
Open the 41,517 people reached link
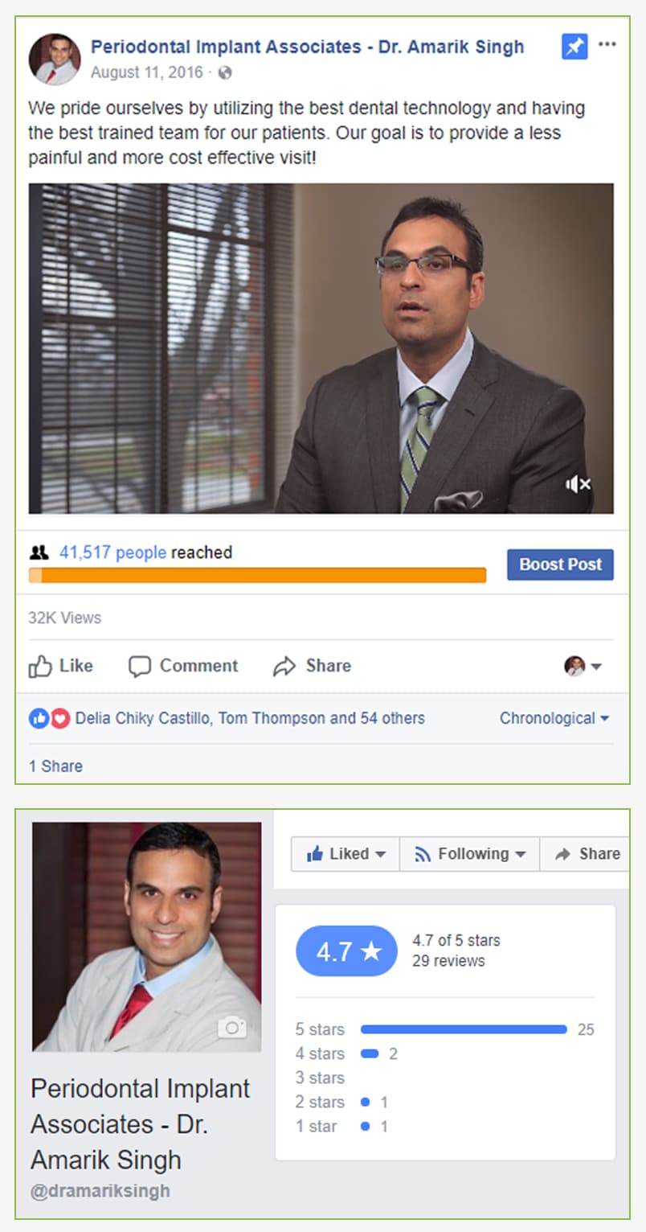112,552
